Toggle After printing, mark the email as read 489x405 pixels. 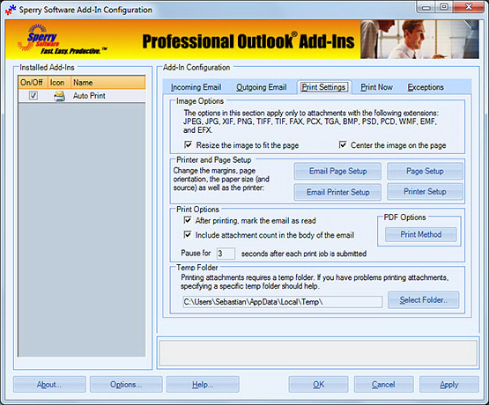click(x=188, y=220)
